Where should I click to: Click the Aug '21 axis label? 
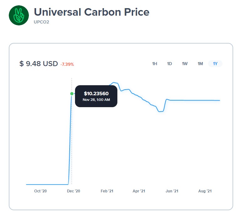click(x=205, y=191)
